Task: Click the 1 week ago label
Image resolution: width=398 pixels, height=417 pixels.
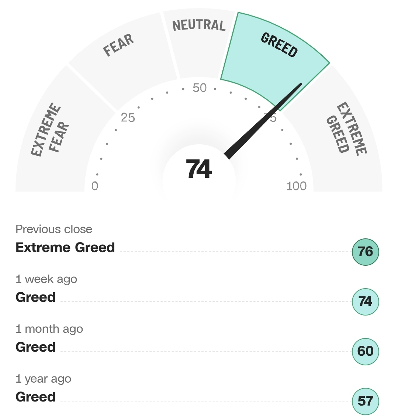Action: pyautogui.click(x=46, y=279)
